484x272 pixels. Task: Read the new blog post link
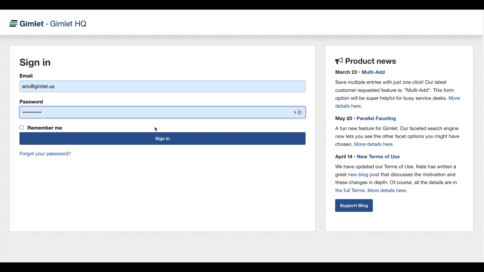[364, 175]
